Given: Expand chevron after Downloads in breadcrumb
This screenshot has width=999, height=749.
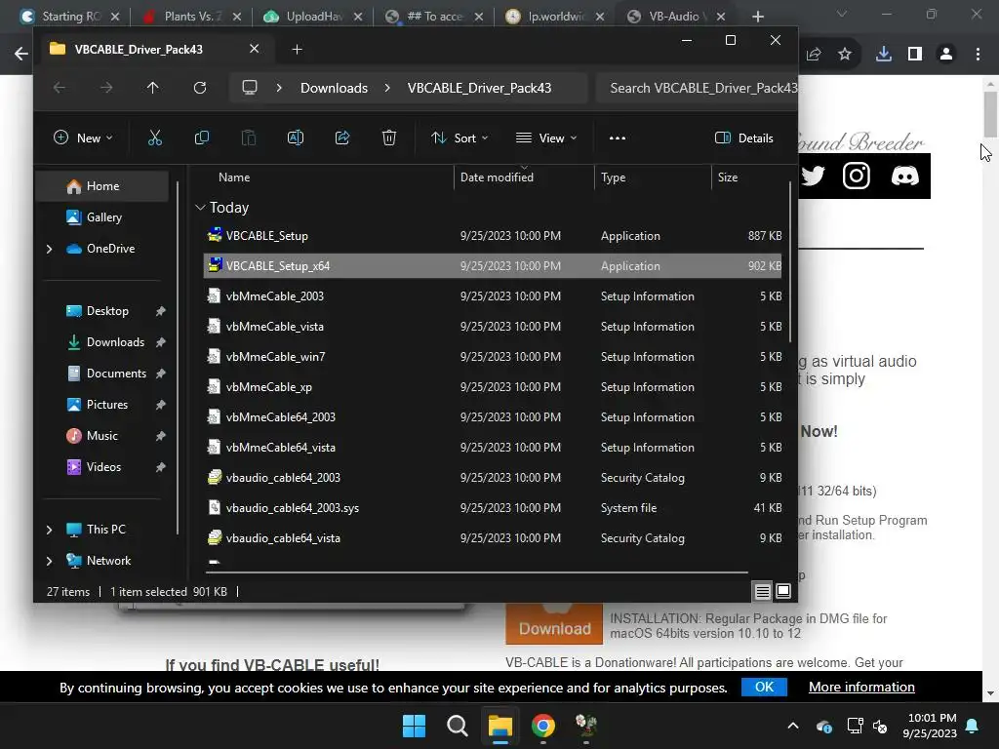Looking at the screenshot, I should coord(387,88).
